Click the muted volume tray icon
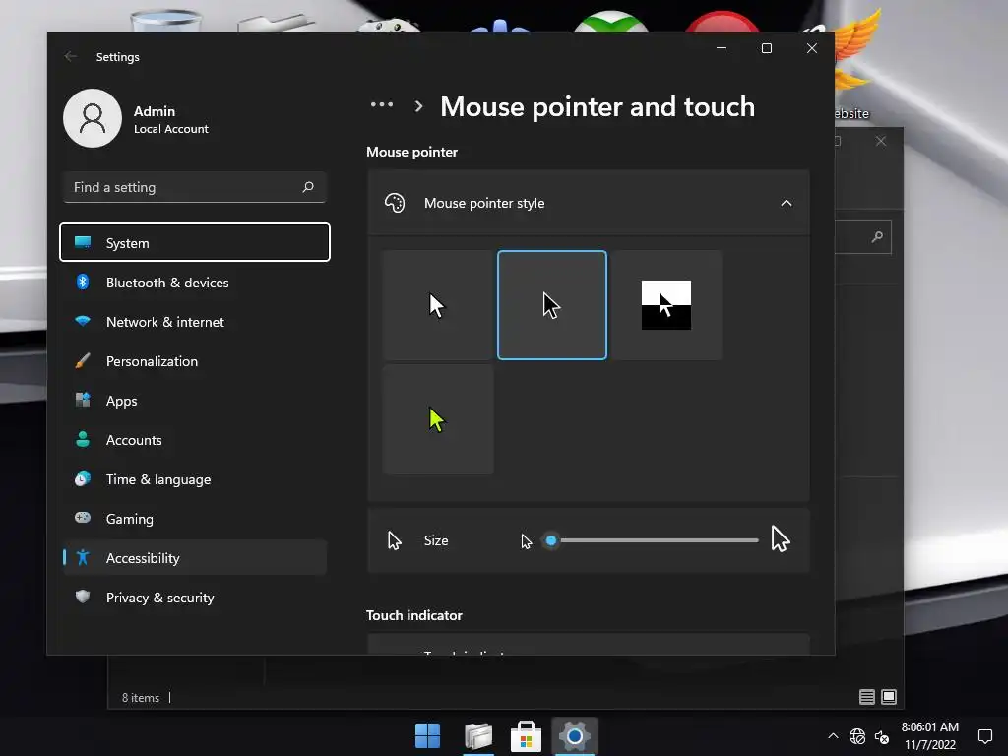1008x756 pixels. (x=882, y=736)
